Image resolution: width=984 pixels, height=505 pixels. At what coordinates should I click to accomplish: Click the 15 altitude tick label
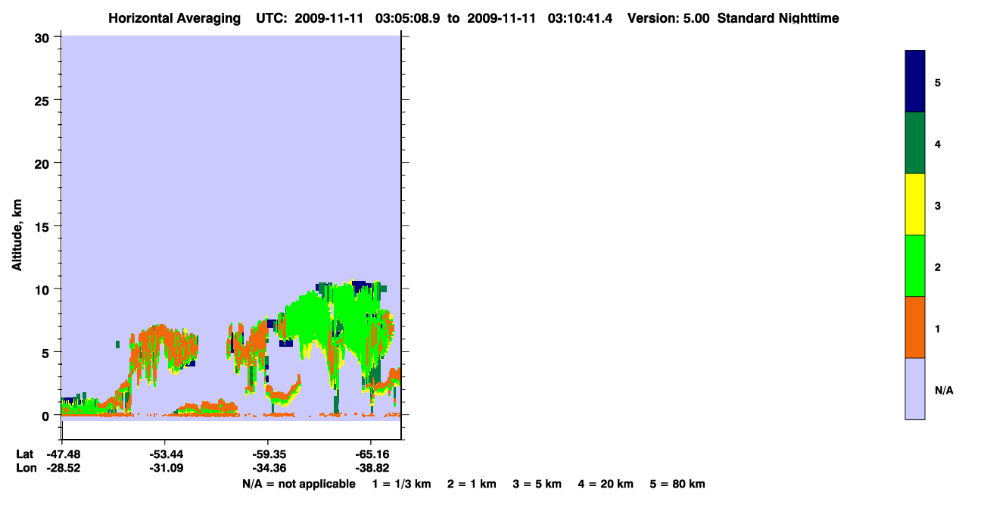(x=44, y=226)
